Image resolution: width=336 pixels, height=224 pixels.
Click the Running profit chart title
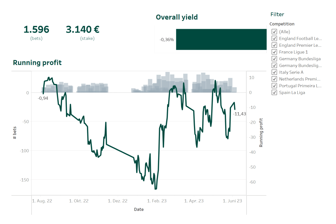click(37, 62)
